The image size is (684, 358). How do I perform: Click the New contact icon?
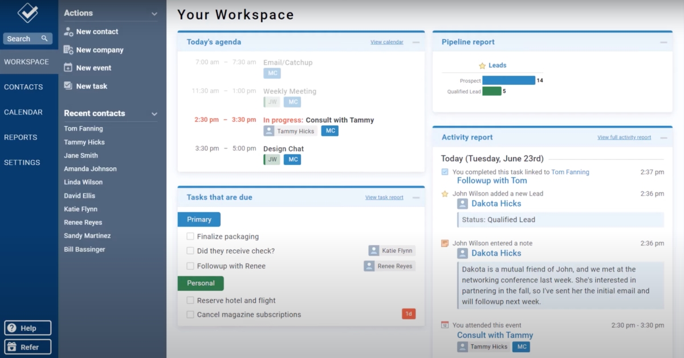tap(68, 31)
